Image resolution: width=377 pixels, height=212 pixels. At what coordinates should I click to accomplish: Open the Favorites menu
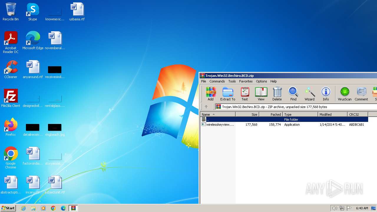click(x=246, y=81)
